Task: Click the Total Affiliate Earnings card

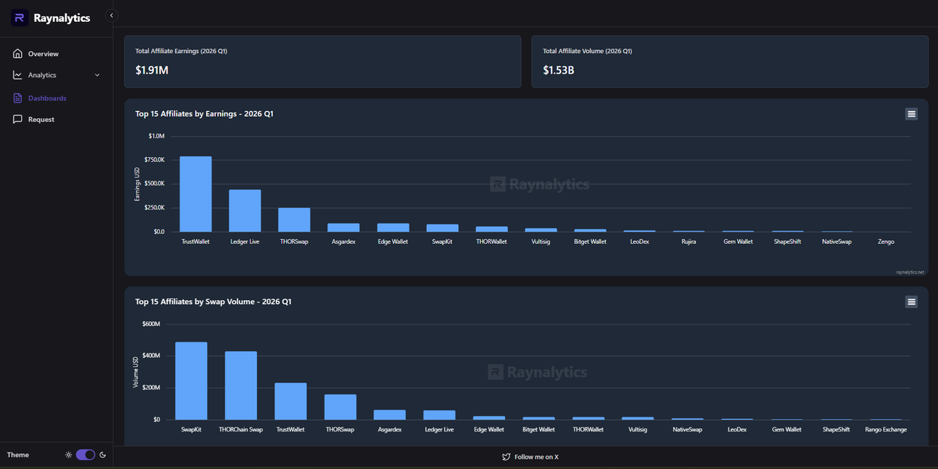Action: [323, 61]
